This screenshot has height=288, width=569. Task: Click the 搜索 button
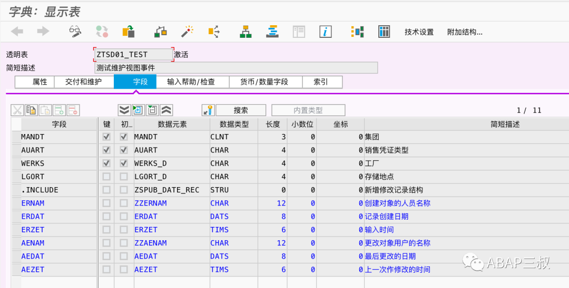point(241,110)
